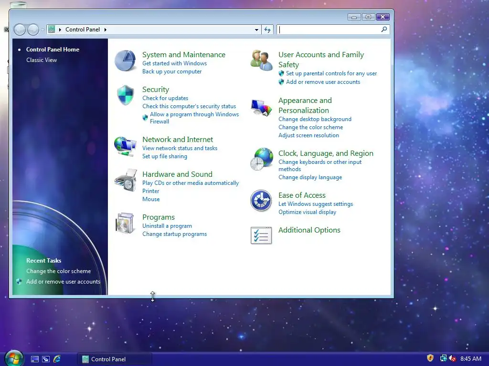
Task: Click the Hardware and Sound printer icon
Action: [x=126, y=181]
